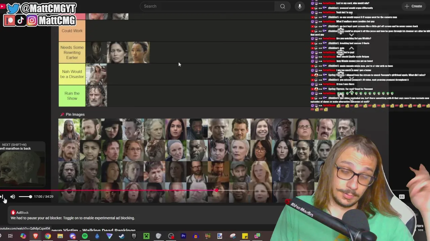
Task: Open the Create menu
Action: click(x=414, y=6)
